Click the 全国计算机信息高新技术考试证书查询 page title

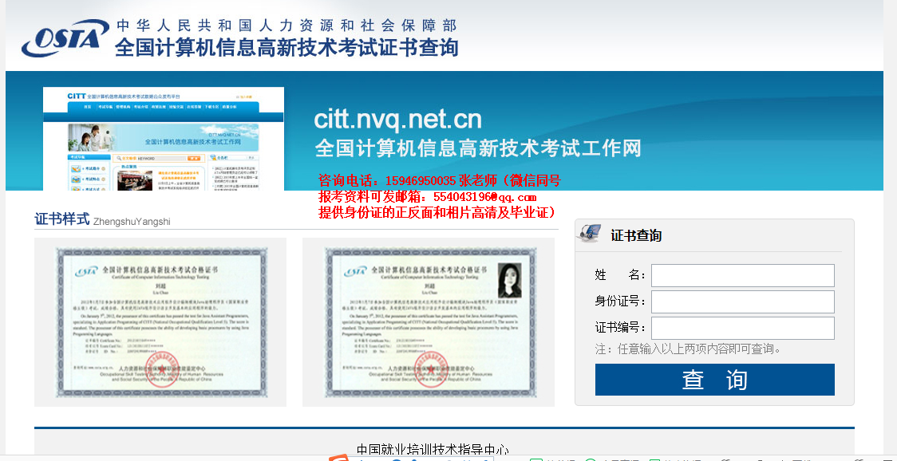(x=286, y=47)
